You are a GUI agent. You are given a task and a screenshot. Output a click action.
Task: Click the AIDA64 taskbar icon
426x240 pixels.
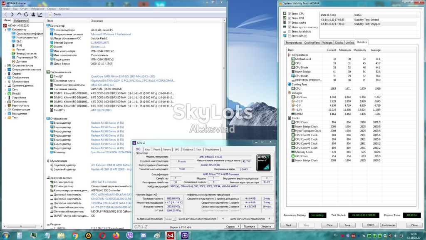coord(170,235)
